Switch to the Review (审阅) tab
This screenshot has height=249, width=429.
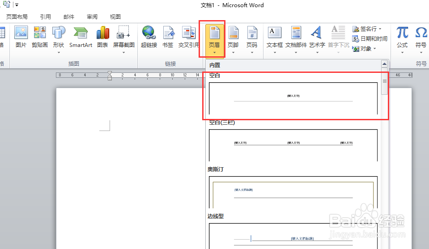[x=92, y=17]
